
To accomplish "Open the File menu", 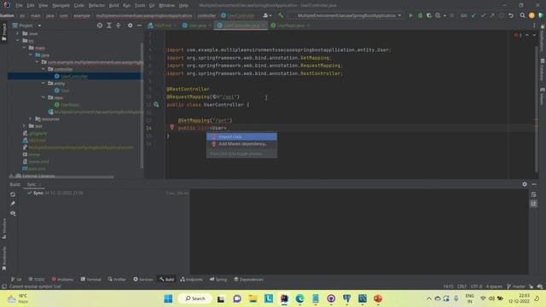I will point(19,5).
